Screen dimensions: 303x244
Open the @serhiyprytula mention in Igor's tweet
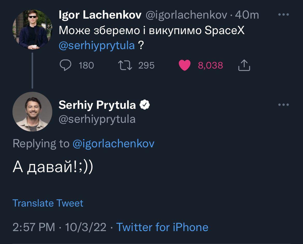coord(97,45)
